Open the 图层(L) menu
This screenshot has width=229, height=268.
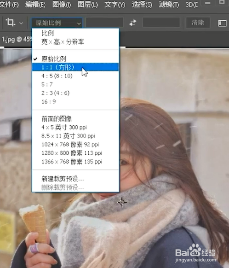click(88, 5)
